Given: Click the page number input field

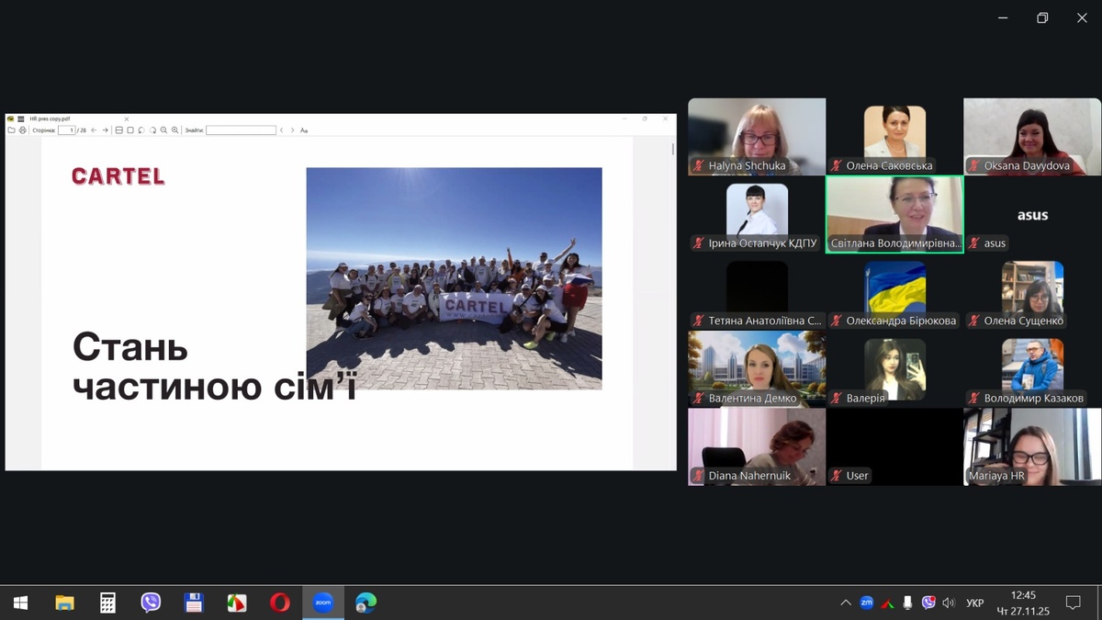Looking at the screenshot, I should [x=66, y=130].
